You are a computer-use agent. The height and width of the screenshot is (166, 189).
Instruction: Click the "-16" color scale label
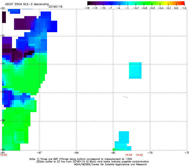coord(87,8)
